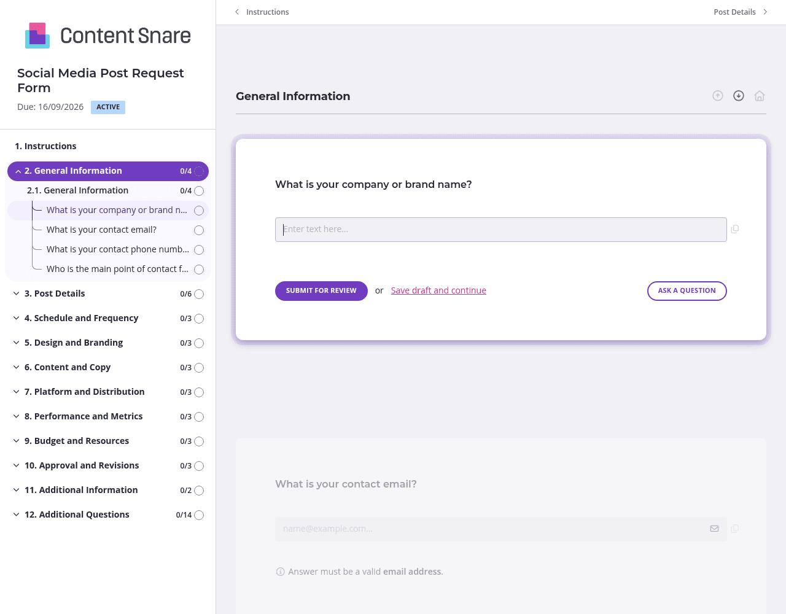Expand the 7. Platform and Distribution section

point(17,392)
